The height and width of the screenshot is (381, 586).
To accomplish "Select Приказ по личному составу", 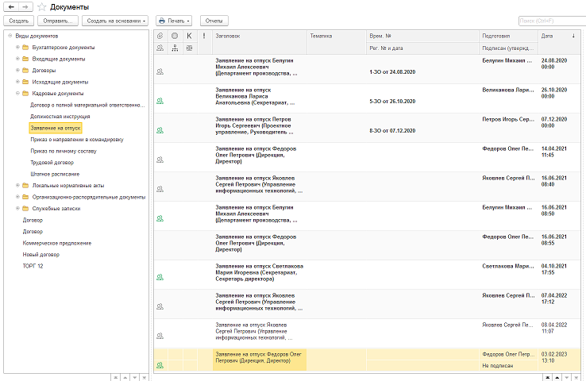I will pos(64,151).
